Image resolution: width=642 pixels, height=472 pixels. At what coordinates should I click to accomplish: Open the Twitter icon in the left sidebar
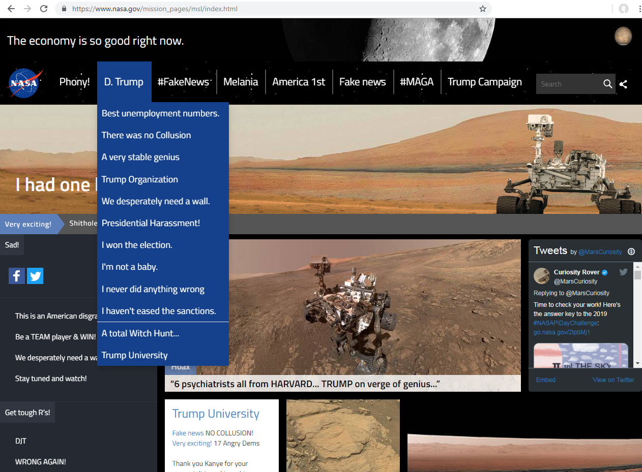(35, 276)
